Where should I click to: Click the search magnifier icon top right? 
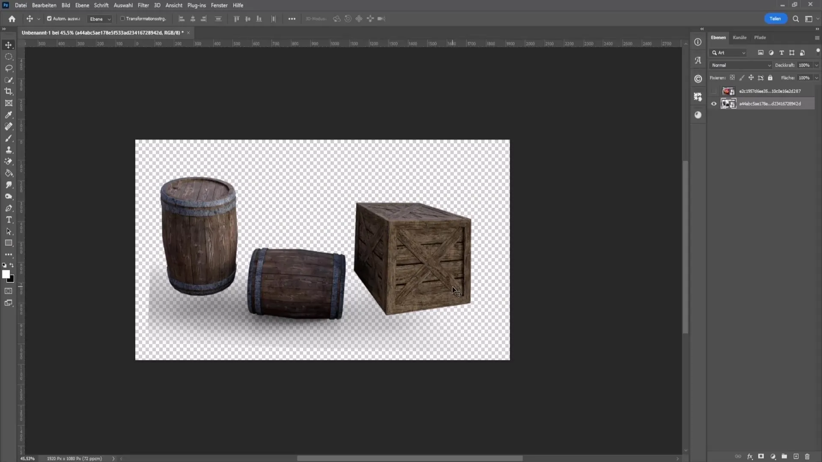tap(795, 19)
